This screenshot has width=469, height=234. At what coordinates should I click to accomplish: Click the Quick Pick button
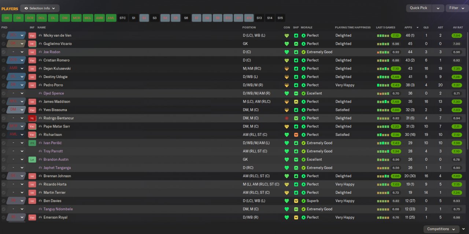click(x=418, y=8)
